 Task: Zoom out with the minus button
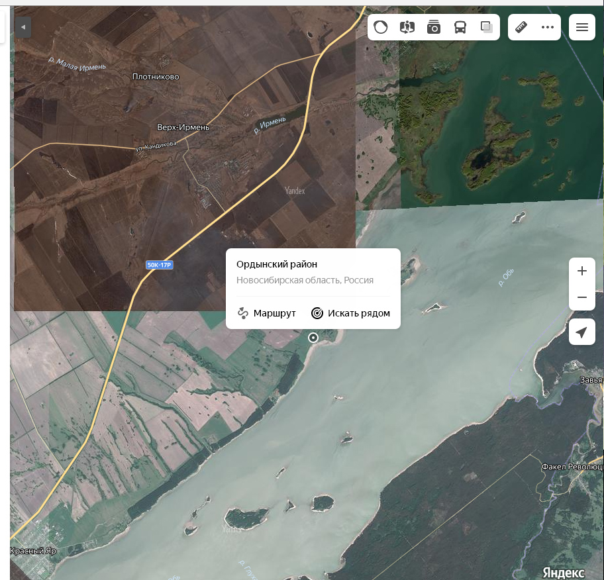(582, 297)
